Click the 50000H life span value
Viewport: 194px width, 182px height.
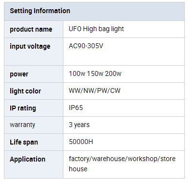click(x=81, y=142)
